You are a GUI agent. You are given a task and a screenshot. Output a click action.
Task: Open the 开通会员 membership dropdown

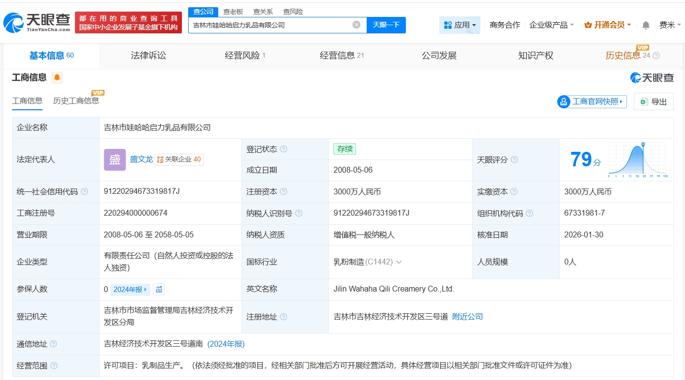tap(608, 25)
